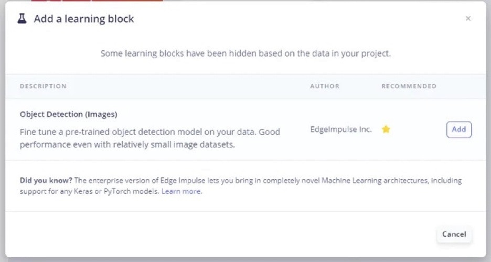Open the Learn more link
Screen dimensions: 491x262
pos(181,191)
